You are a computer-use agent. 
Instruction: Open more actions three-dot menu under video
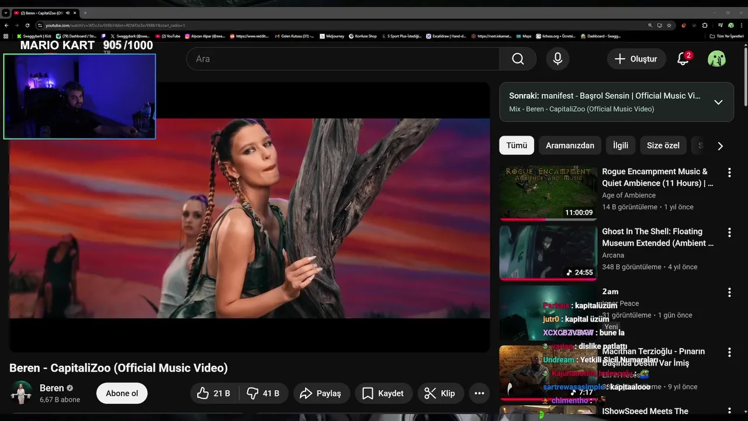[x=479, y=394]
